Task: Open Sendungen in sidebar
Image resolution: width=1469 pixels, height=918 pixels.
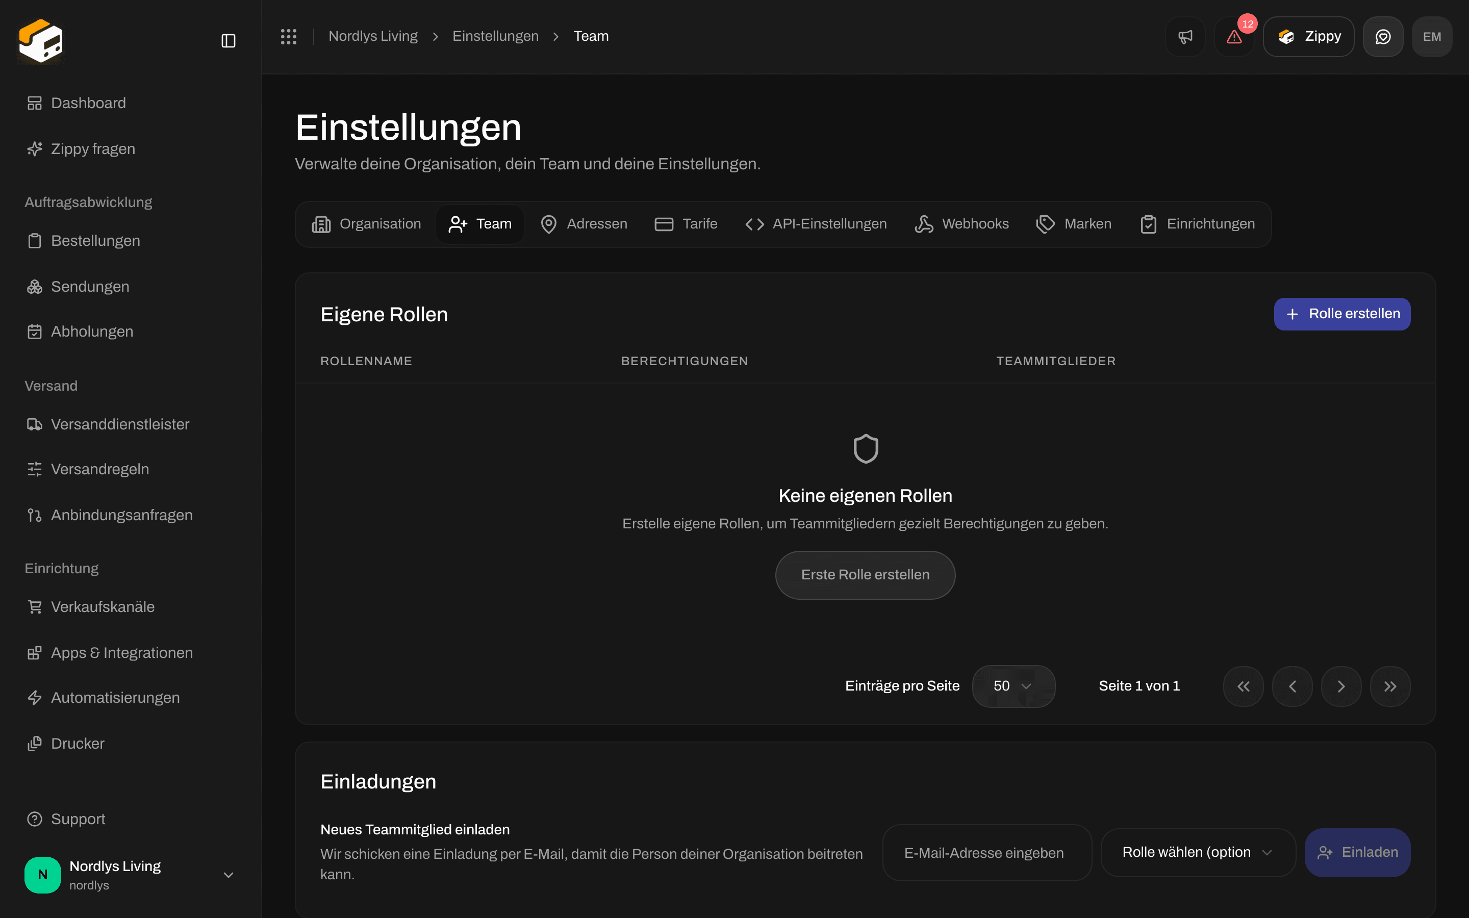Action: point(131,287)
